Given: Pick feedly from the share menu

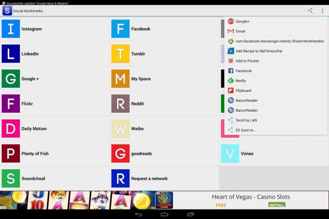Looking at the screenshot, I should coord(241,81).
